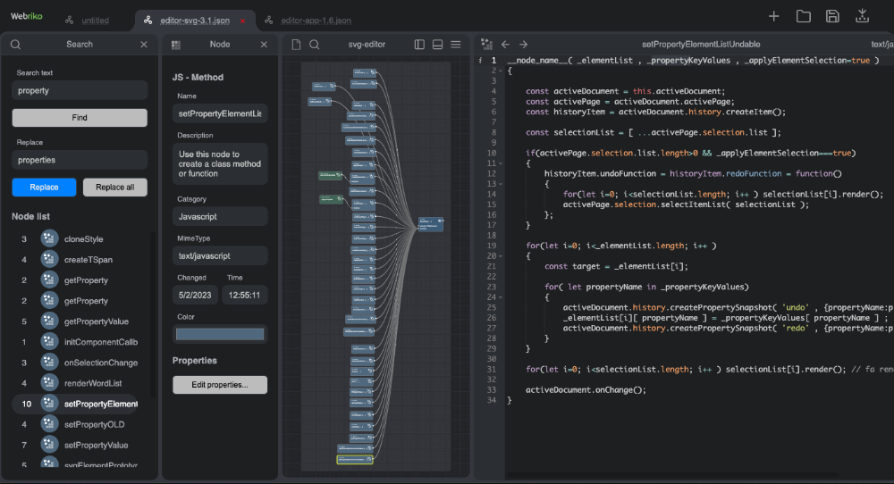Click the magnifier icon in svg-editor header
This screenshot has height=484, width=894.
[x=315, y=45]
